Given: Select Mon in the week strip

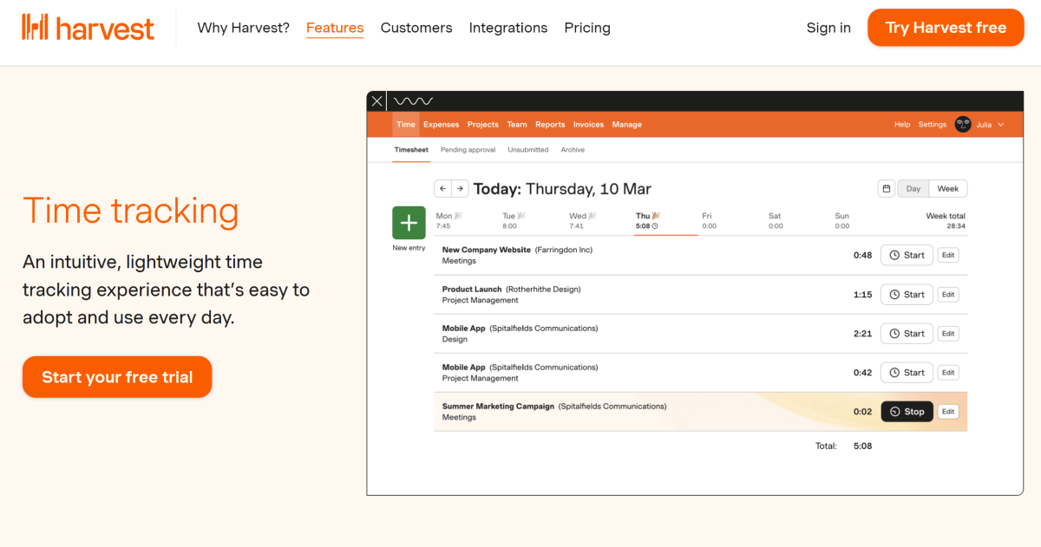Looking at the screenshot, I should tap(448, 220).
